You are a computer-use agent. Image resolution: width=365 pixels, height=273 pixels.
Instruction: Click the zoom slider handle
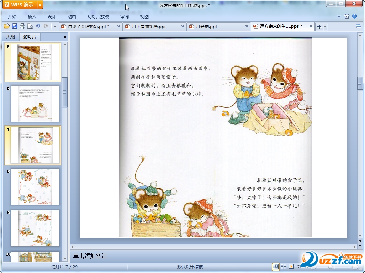[x=330, y=267]
